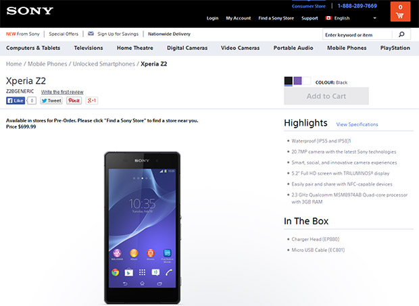Click the waterproof footnote 1 link
This screenshot has width=419, height=306.
(x=350, y=141)
